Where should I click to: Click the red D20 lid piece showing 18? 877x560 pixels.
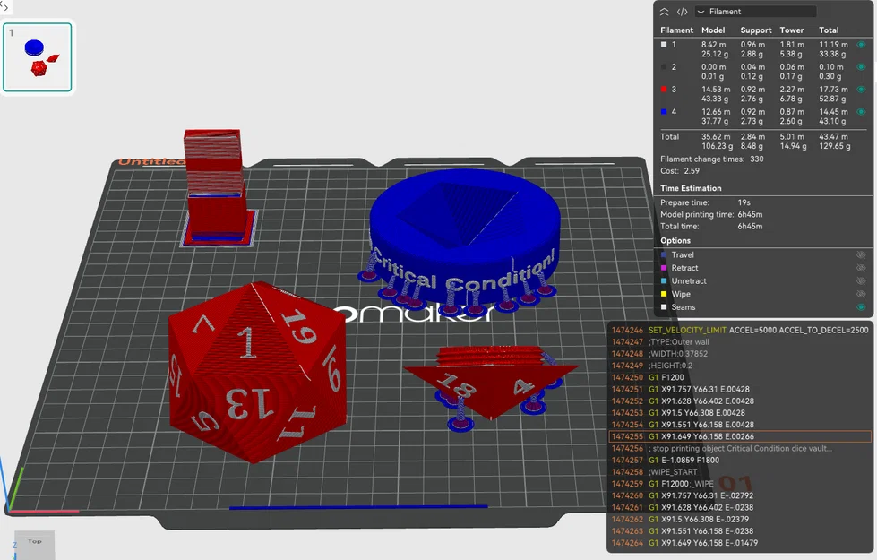489,383
